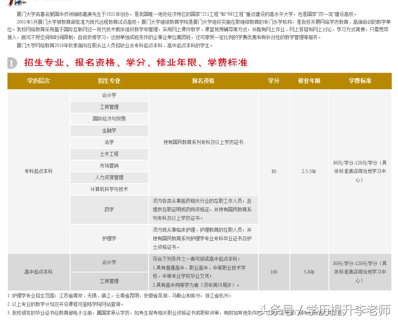Viewport: 398px width, 321px height.
Task: Click footnote 1 about 护理学专业招生范围
Action: 119,296
